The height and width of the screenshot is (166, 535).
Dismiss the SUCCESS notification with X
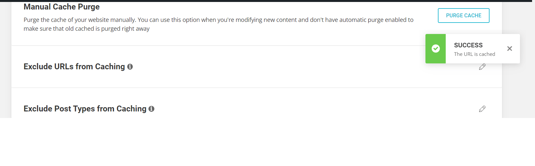(x=509, y=49)
